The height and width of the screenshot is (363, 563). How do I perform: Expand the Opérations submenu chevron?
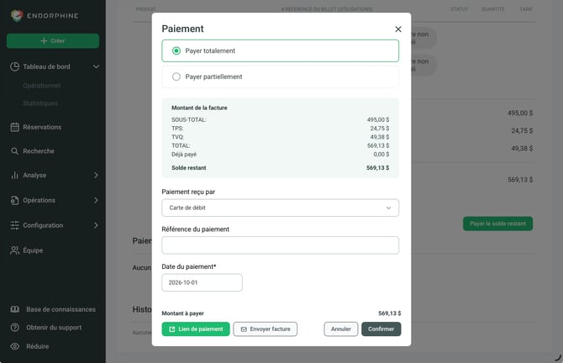pos(97,200)
